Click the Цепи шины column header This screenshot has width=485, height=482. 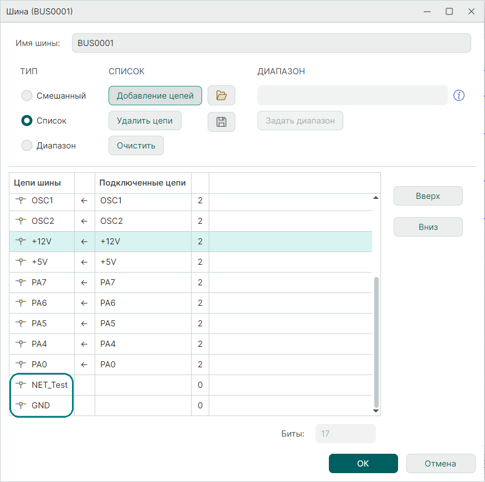click(x=37, y=183)
